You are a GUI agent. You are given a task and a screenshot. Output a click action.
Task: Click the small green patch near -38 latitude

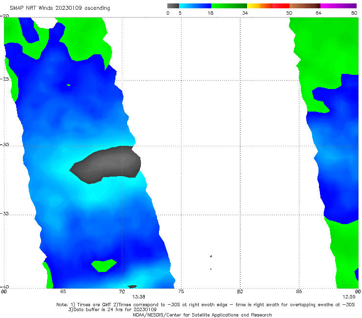104,266
